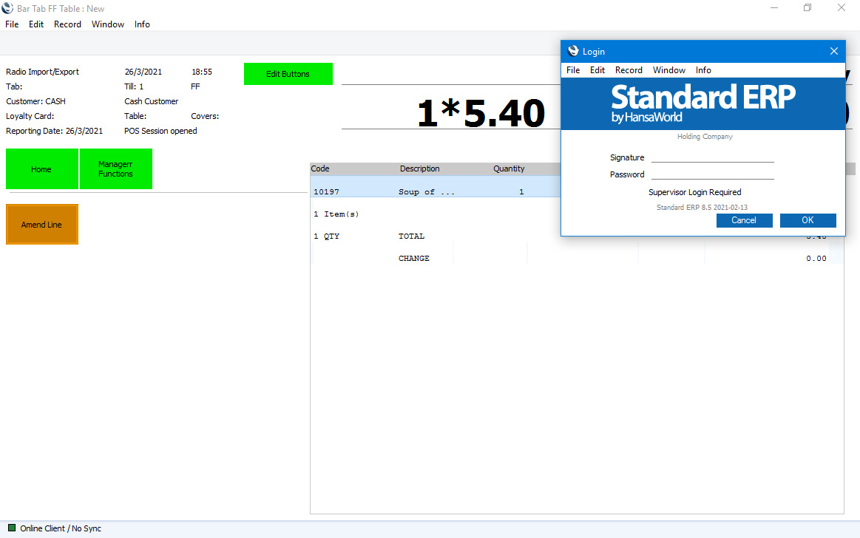Focus the Password input field
Image resolution: width=860 pixels, height=538 pixels.
click(712, 174)
